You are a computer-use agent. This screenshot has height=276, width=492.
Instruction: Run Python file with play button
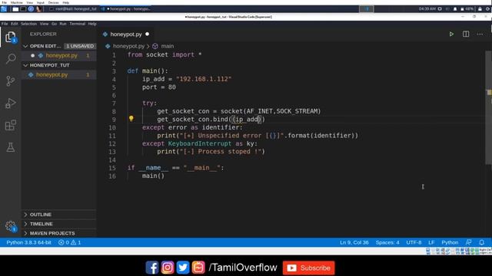[x=451, y=34]
